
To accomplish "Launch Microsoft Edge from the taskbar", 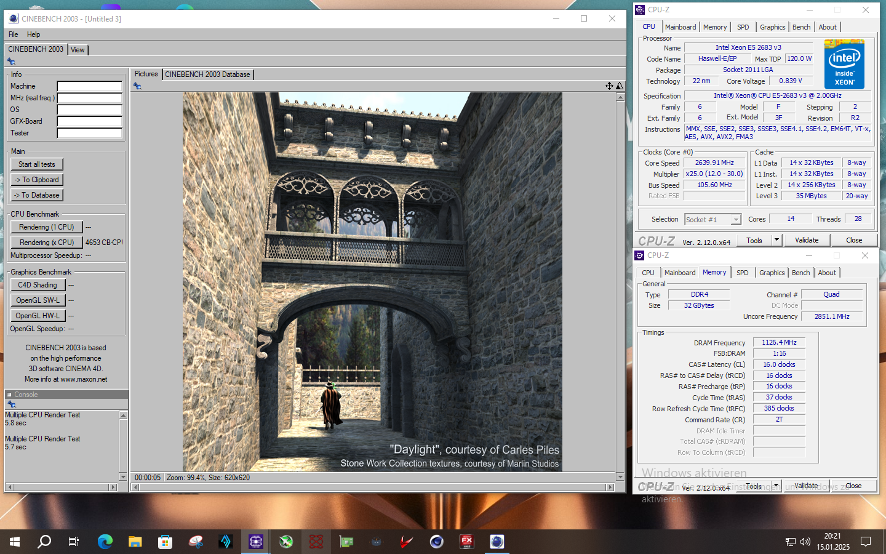I will 105,542.
